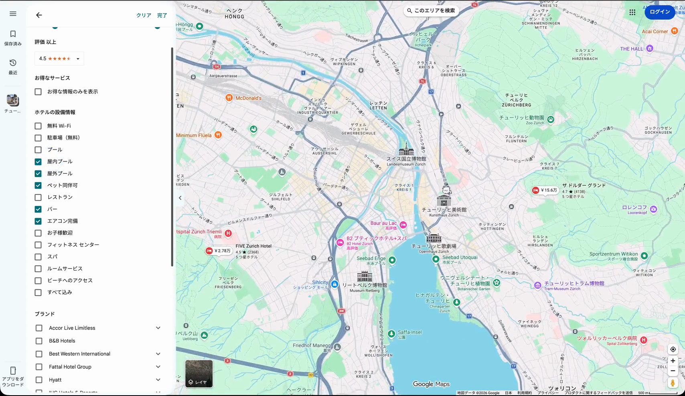Expand Fattal Hotel Group brand list
Screen dimensions: 685x396
pyautogui.click(x=158, y=367)
